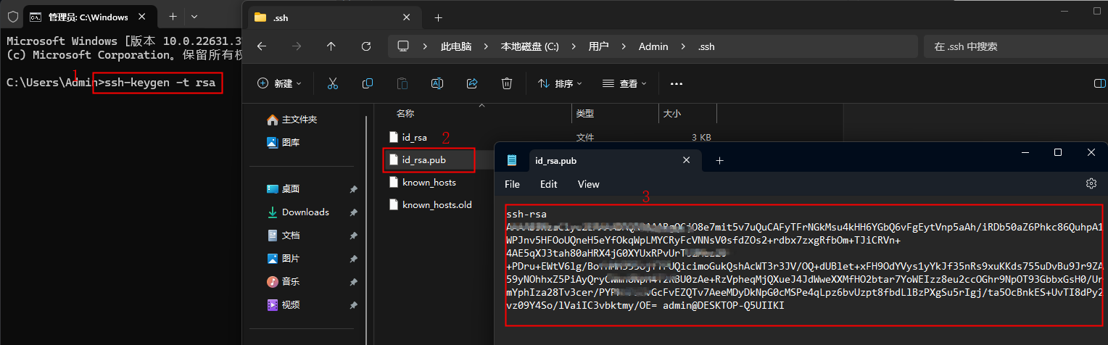Screen dimensions: 1108x345
Task: Click Admin in the address breadcrumb
Action: [653, 46]
